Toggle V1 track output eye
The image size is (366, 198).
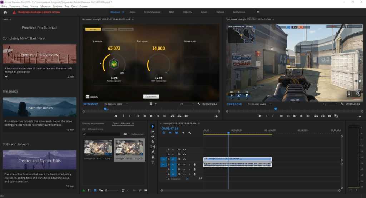(184, 159)
